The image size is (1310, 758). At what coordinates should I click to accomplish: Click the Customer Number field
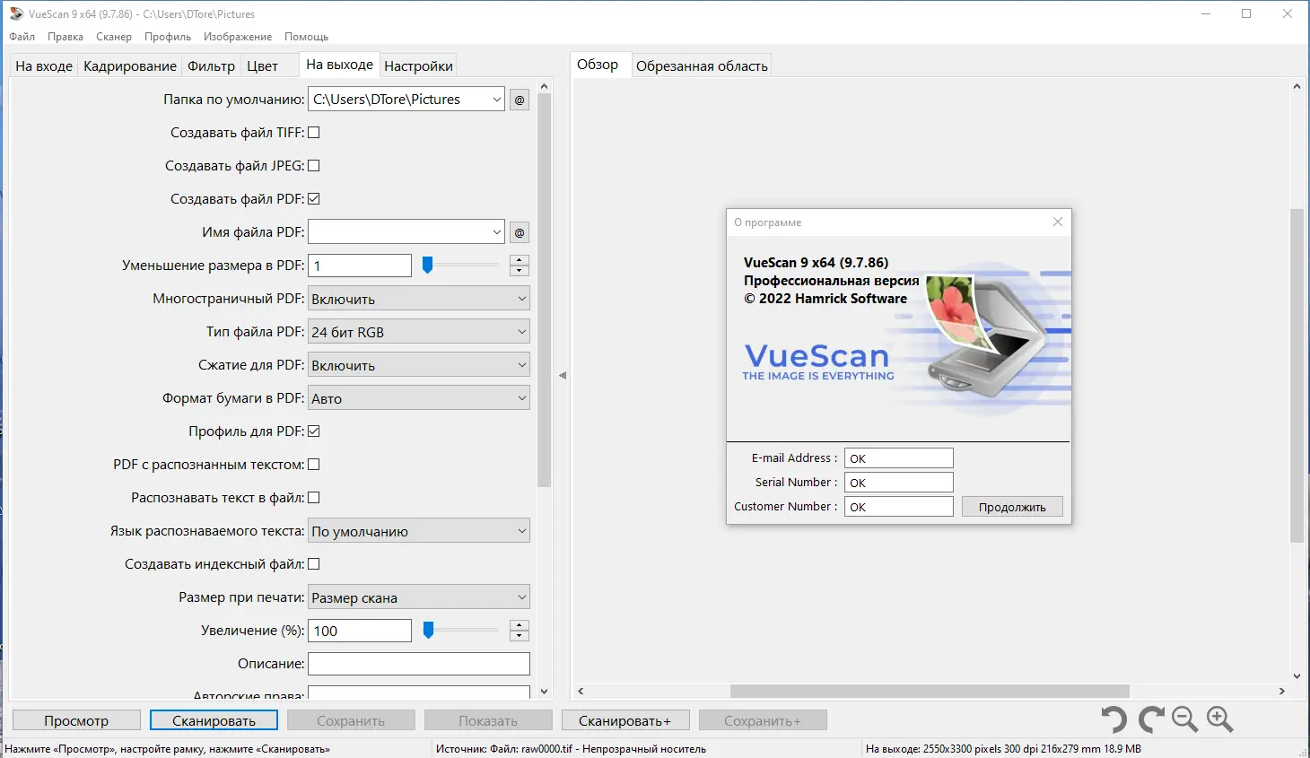coord(899,507)
